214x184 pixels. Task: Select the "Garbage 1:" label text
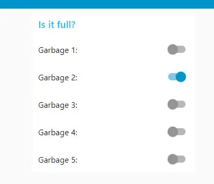click(x=58, y=50)
